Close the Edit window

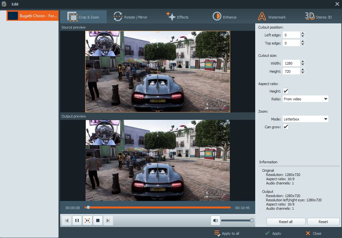337,4
